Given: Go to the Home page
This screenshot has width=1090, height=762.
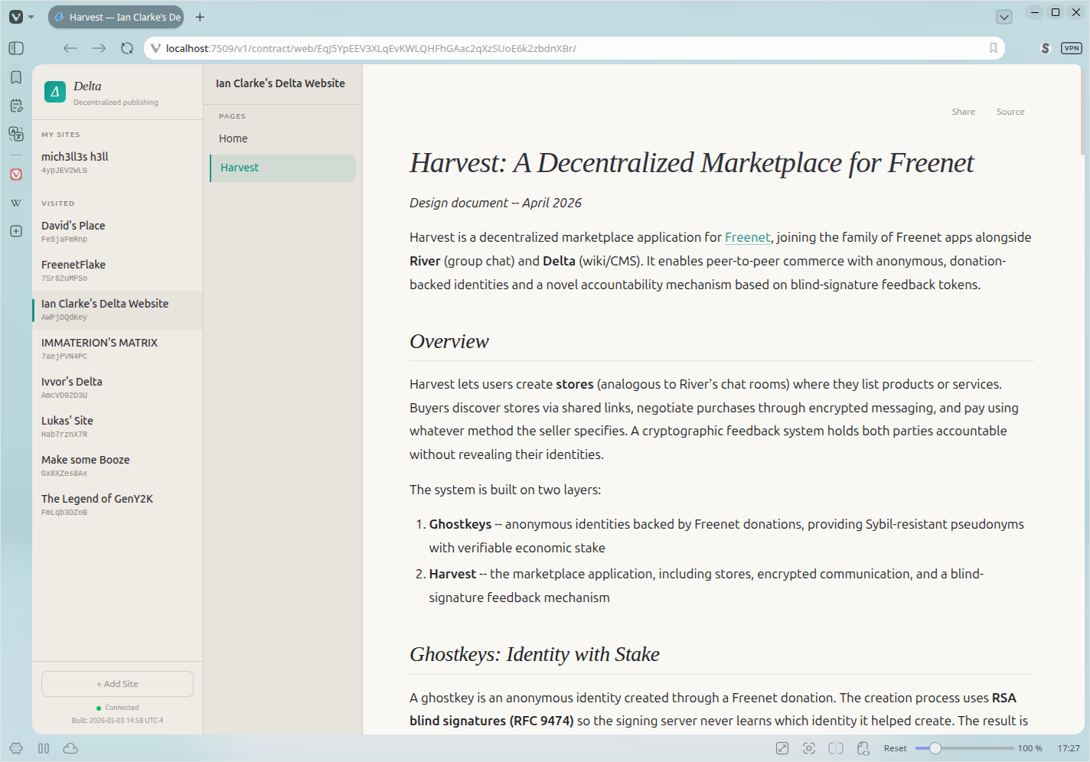Looking at the screenshot, I should [x=282, y=138].
